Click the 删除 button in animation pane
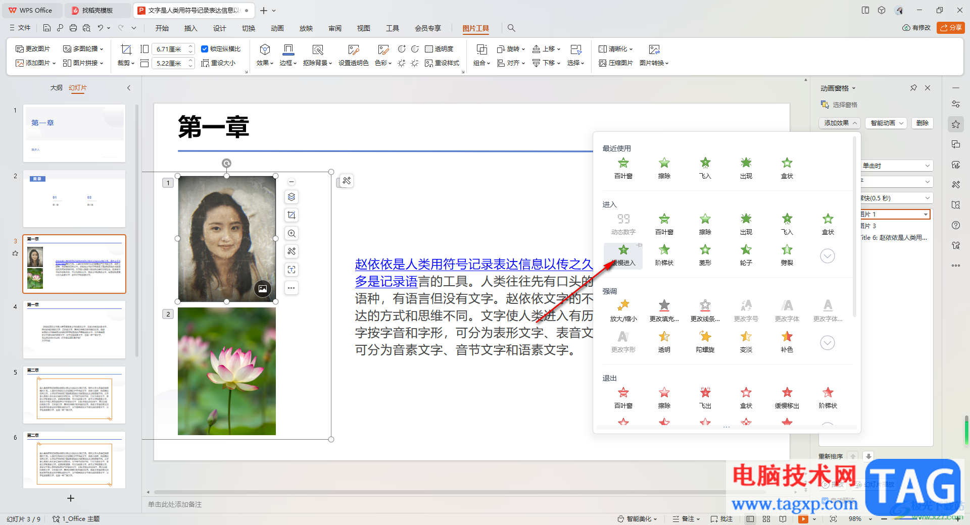 [x=923, y=123]
